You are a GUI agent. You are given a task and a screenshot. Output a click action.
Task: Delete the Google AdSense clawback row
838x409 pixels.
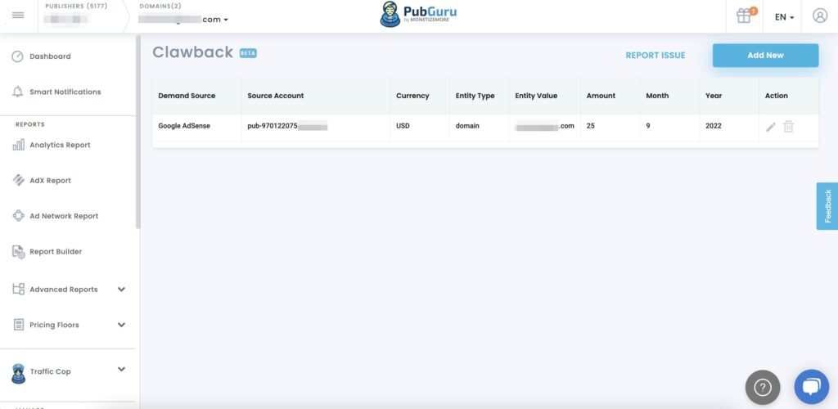pyautogui.click(x=788, y=127)
